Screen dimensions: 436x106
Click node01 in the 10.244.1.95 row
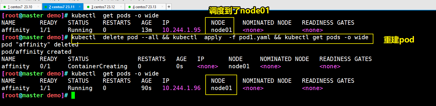222,30
